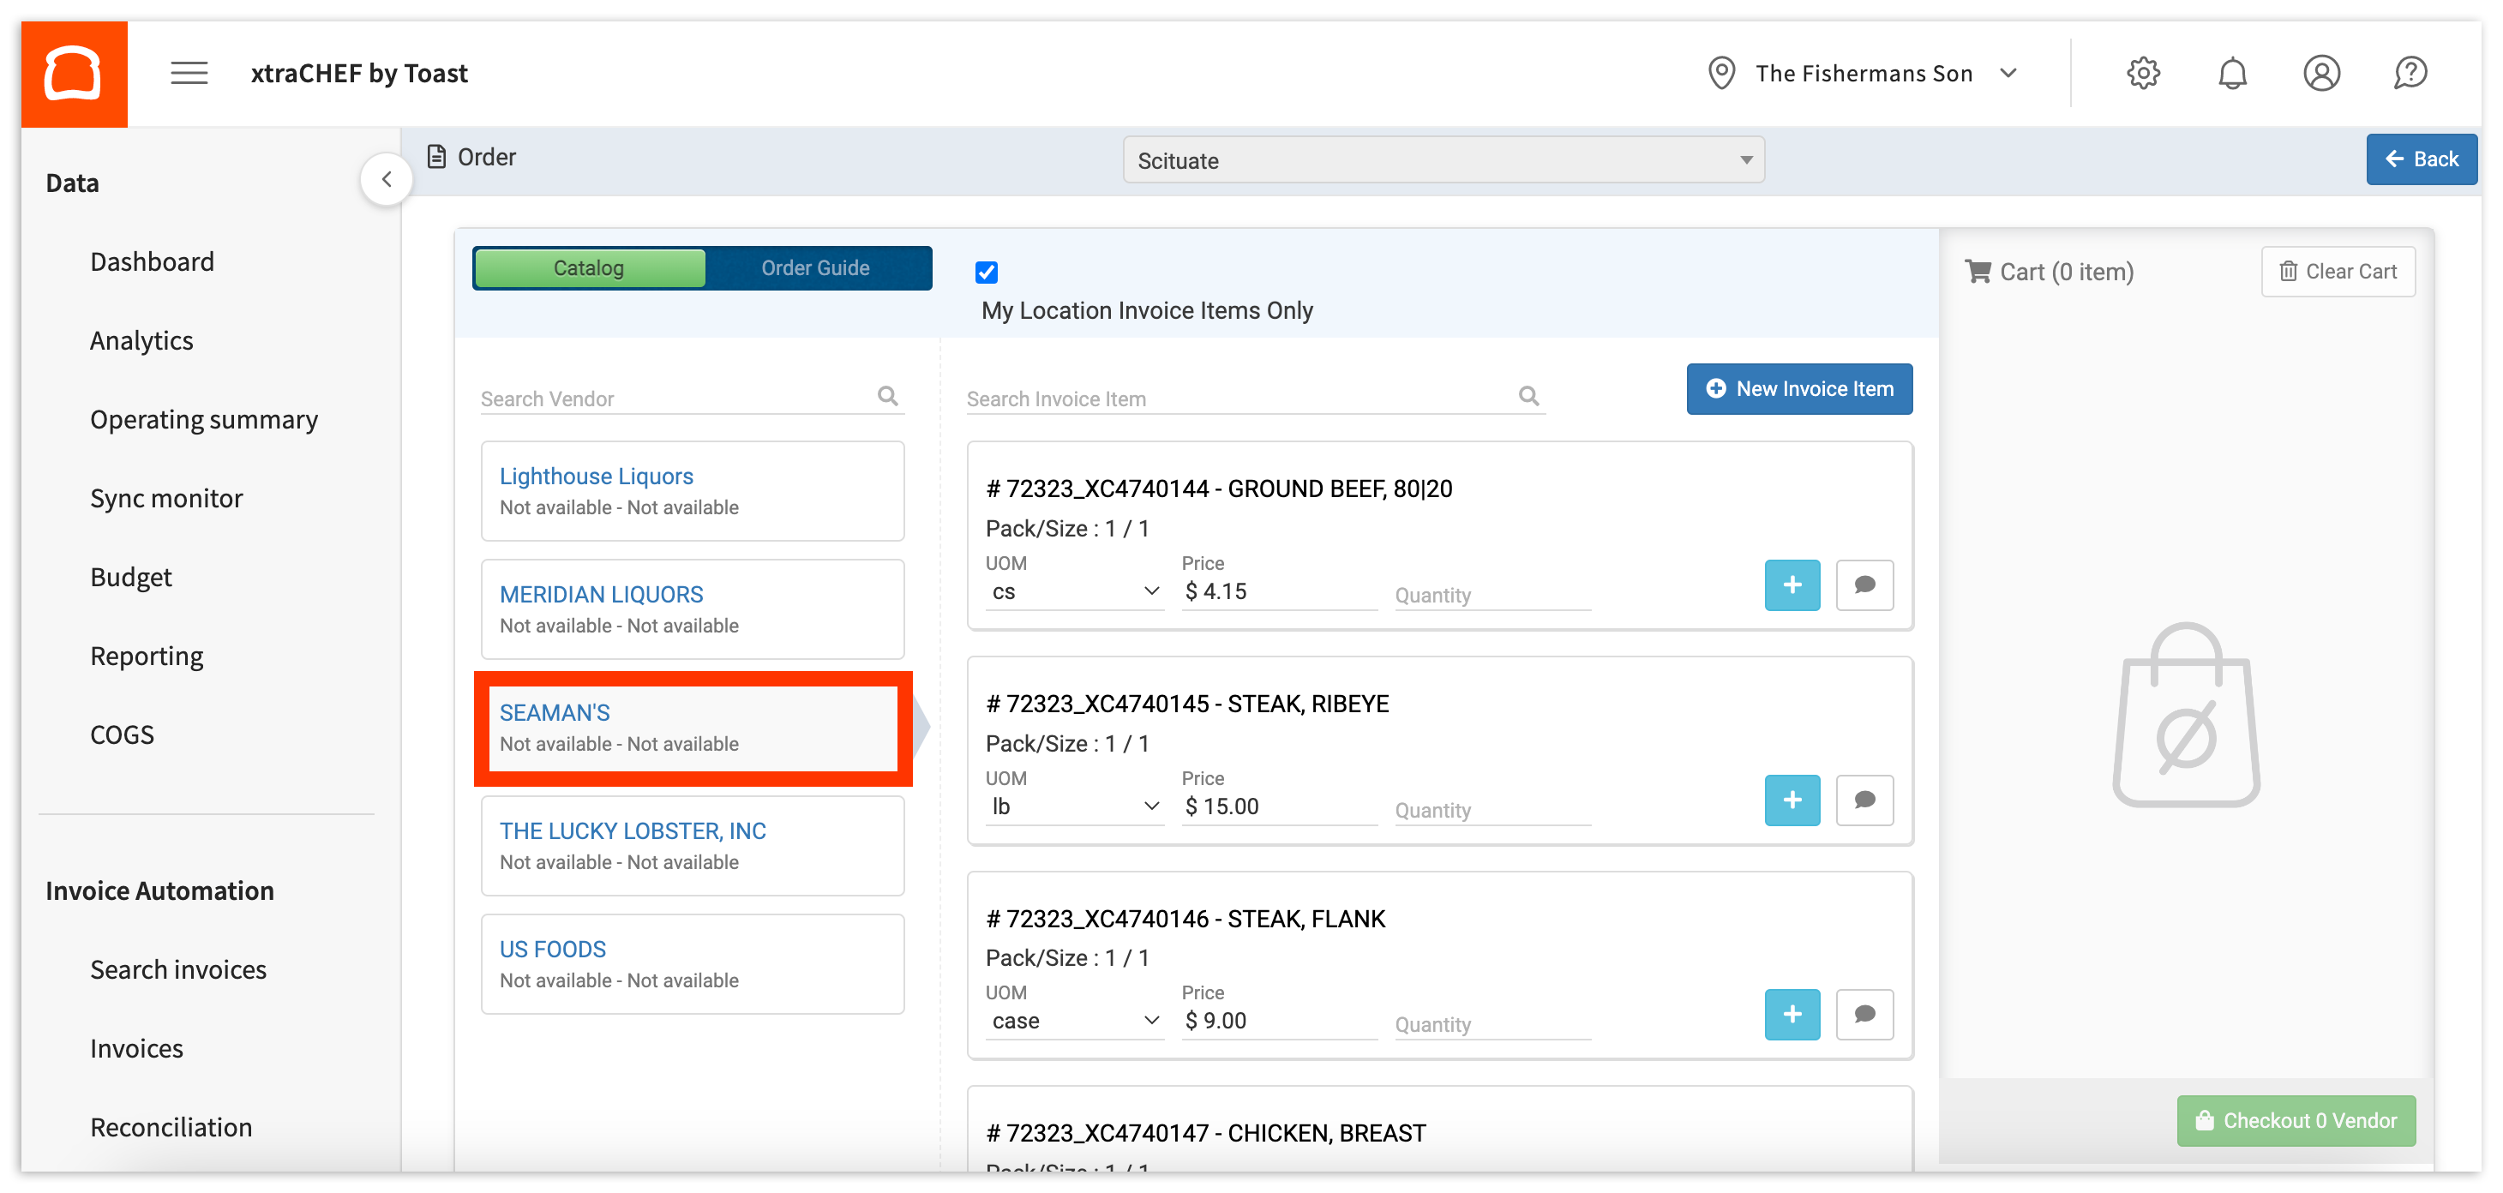The image size is (2503, 1193).
Task: Open the help chat icon
Action: click(x=2410, y=73)
